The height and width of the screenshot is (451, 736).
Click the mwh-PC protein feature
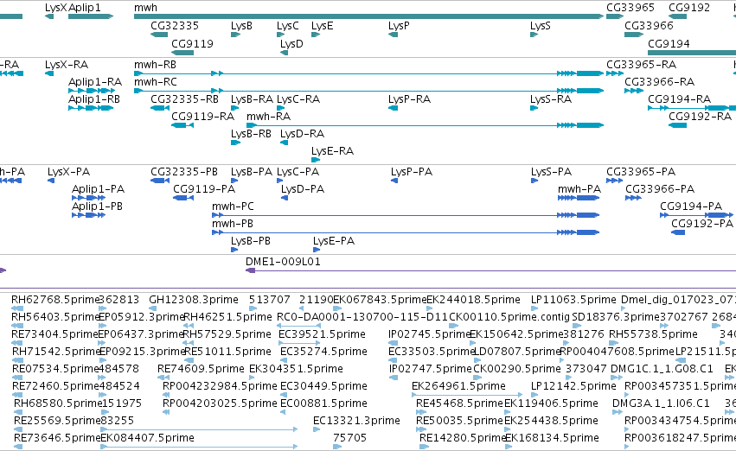[406, 215]
